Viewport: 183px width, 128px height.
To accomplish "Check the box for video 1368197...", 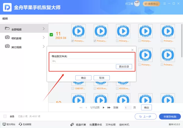I will (x=73, y=89).
